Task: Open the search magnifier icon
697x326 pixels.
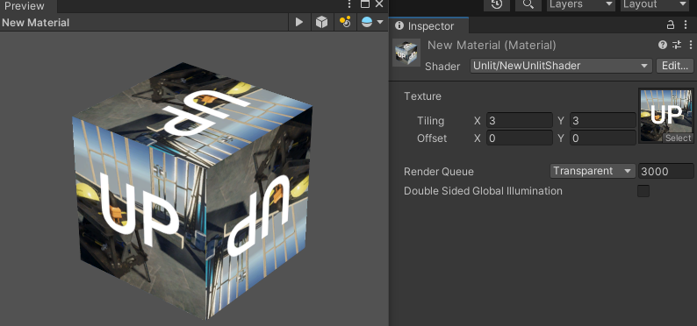Action: [x=528, y=5]
